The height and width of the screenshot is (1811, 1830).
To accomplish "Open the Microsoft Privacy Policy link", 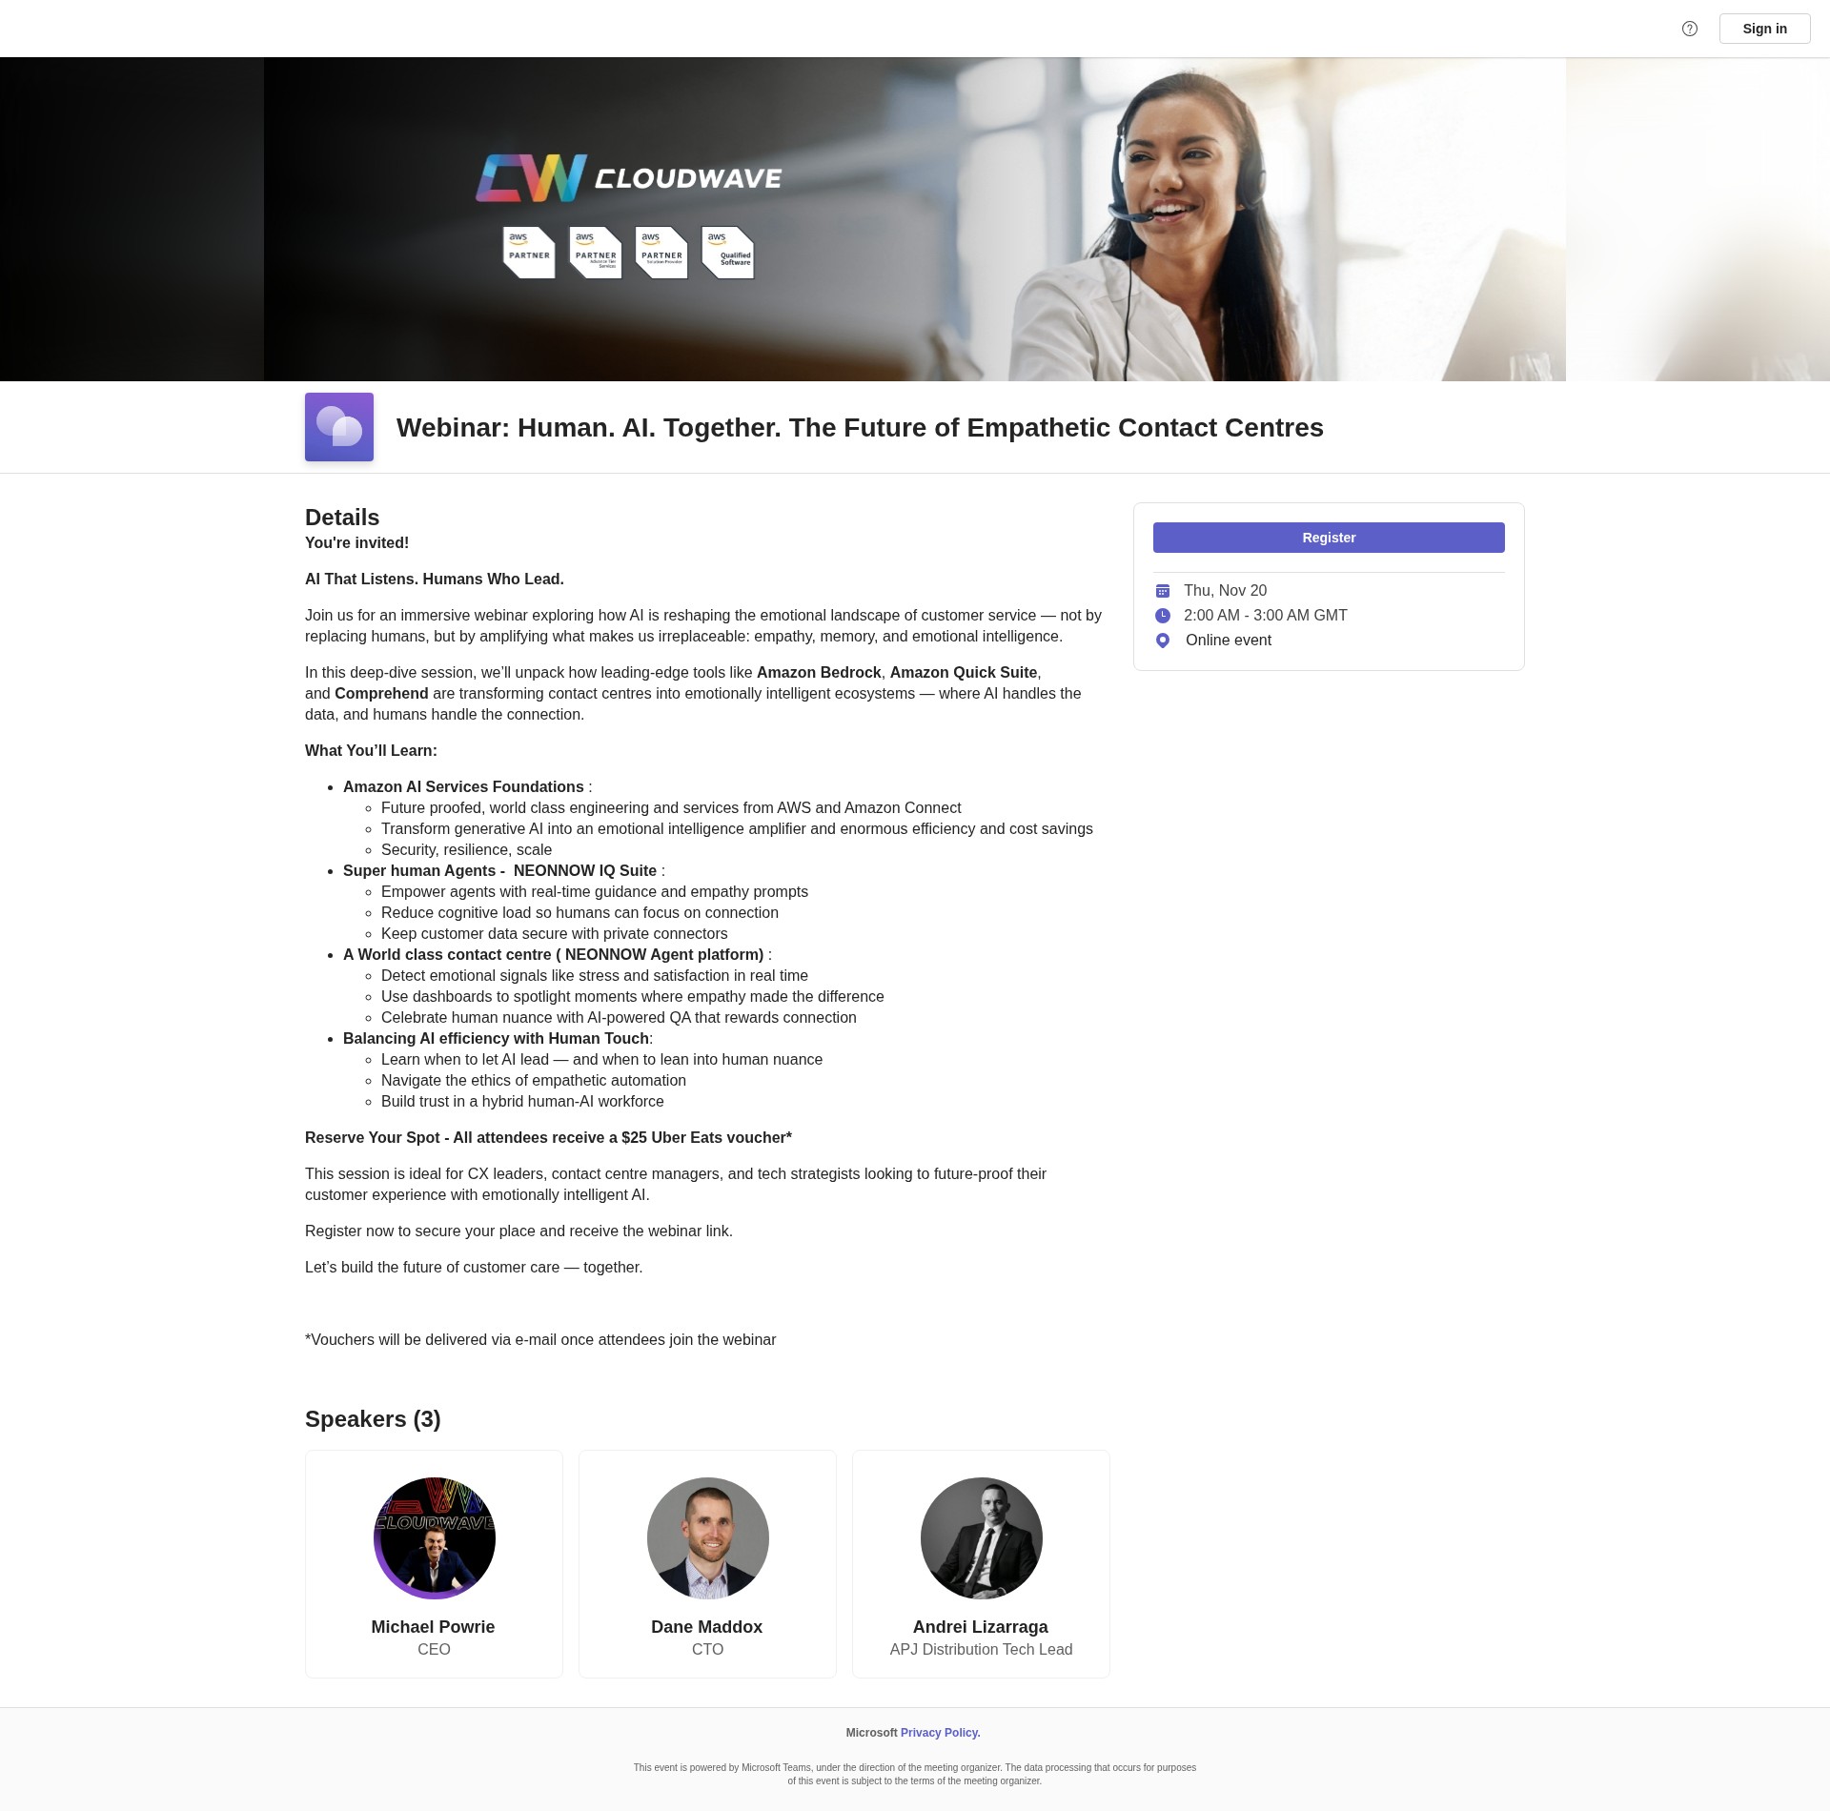I will [940, 1733].
